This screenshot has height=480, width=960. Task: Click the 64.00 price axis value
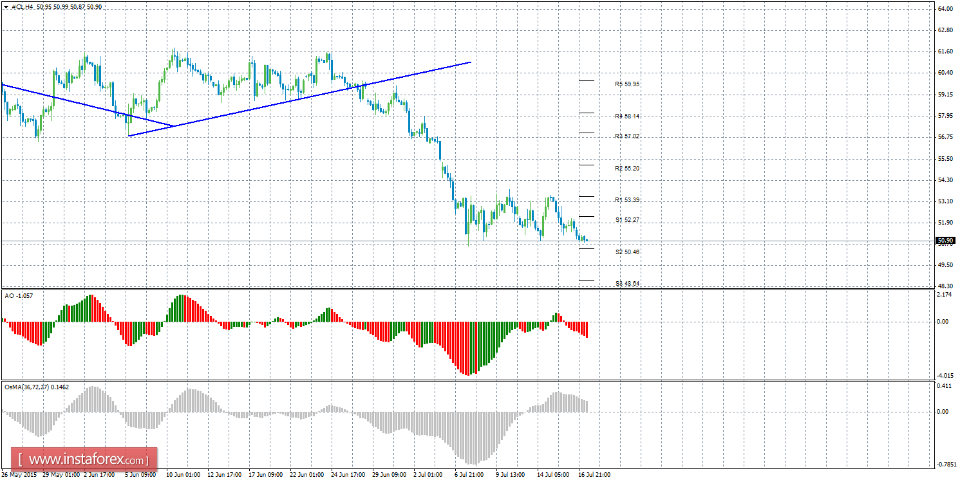[x=945, y=9]
